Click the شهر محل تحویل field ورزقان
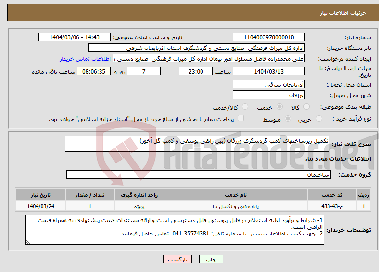Screen dimensions: 379x272 pyautogui.click(x=268, y=95)
